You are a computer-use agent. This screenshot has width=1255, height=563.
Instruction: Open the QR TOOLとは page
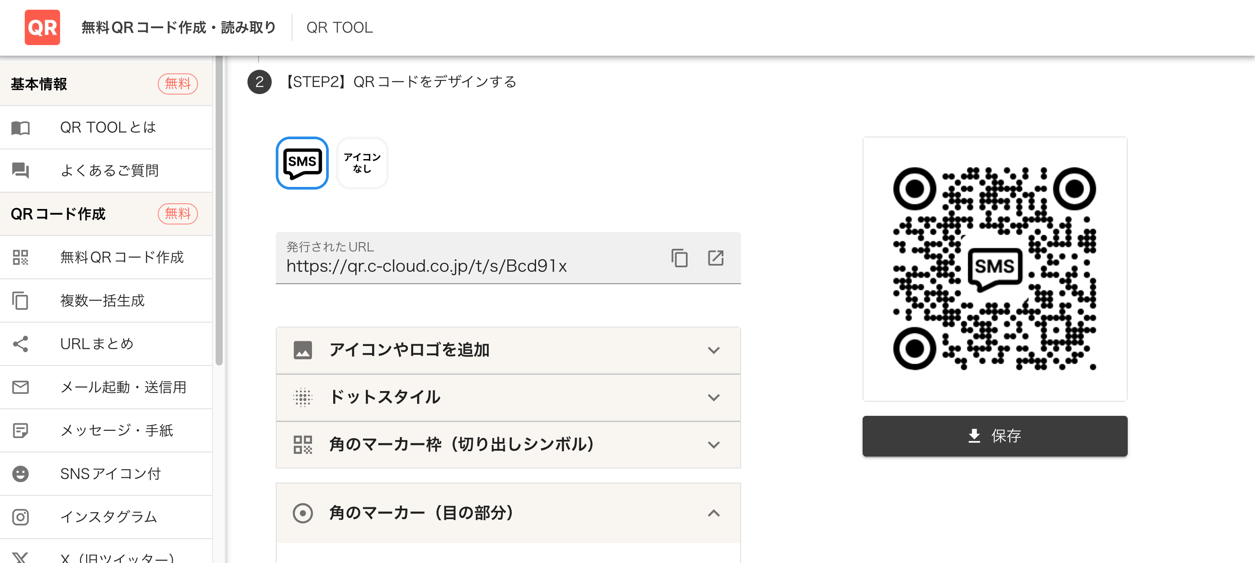108,127
